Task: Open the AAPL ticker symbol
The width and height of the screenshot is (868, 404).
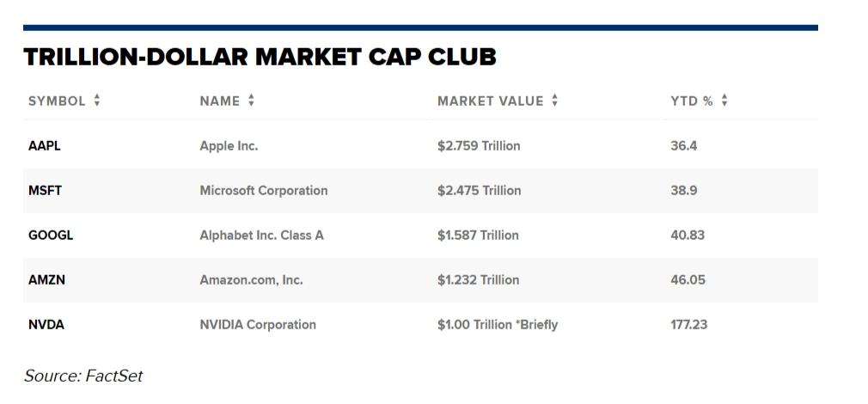Action: click(45, 146)
